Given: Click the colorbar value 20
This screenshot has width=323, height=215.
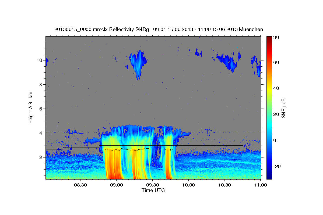Looking at the screenshot, I should click(276, 114).
